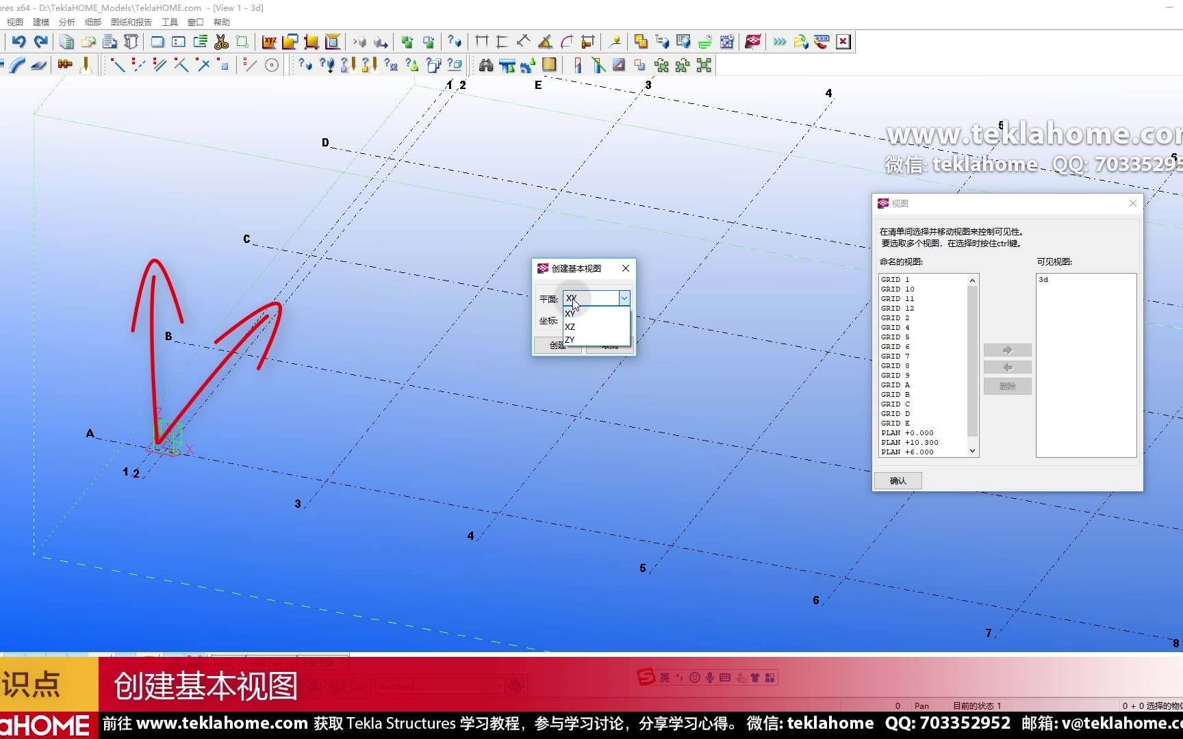Click the Undo arrow icon
The height and width of the screenshot is (739, 1183).
point(18,42)
